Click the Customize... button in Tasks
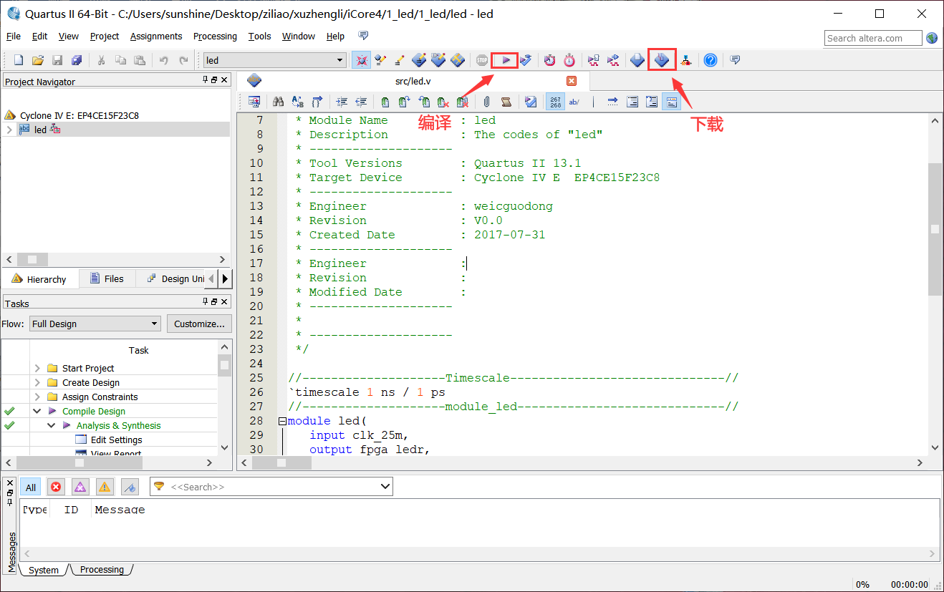Image resolution: width=944 pixels, height=592 pixels. tap(200, 324)
